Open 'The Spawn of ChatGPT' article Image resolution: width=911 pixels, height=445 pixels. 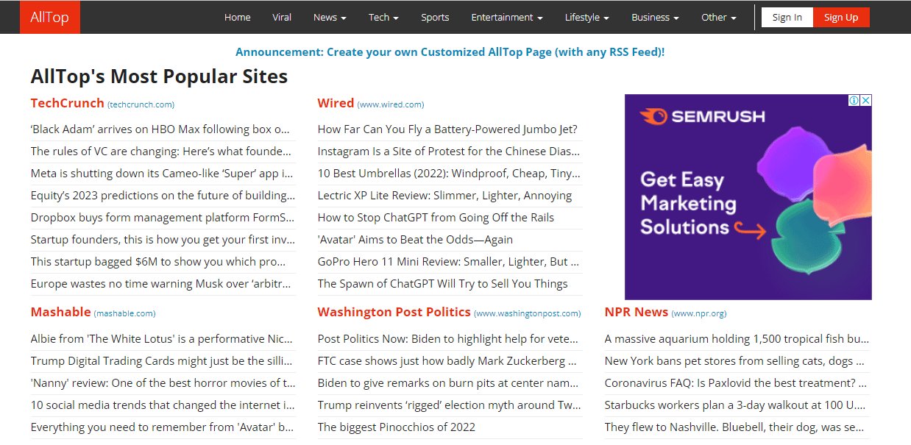point(443,284)
